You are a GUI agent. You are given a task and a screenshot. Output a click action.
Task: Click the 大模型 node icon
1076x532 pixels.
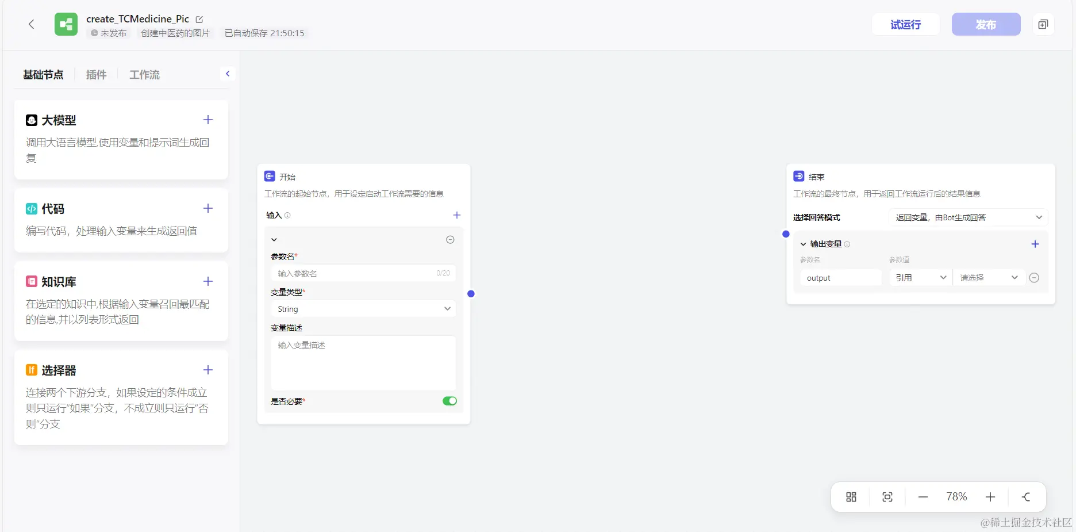coord(32,120)
